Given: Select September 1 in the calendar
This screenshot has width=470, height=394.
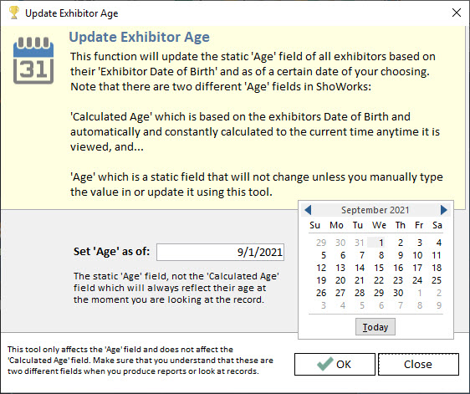Looking at the screenshot, I should coord(381,243).
